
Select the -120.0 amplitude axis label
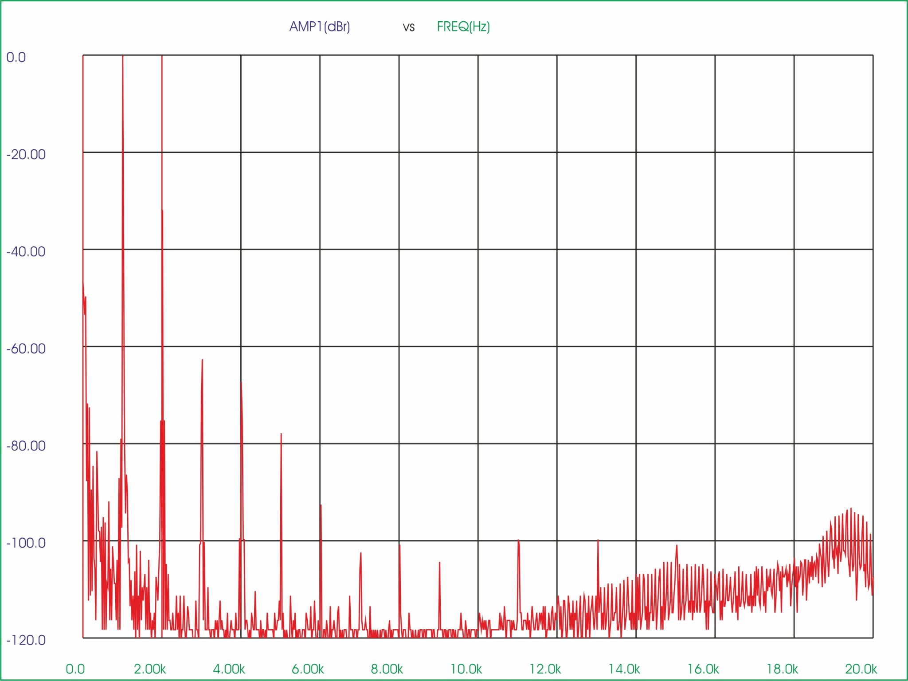click(x=26, y=640)
